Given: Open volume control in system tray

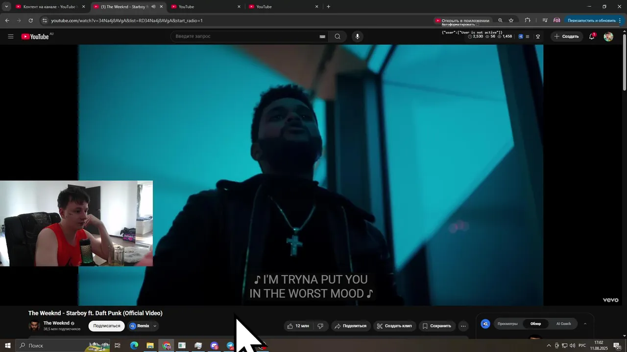Looking at the screenshot, I should 572,346.
